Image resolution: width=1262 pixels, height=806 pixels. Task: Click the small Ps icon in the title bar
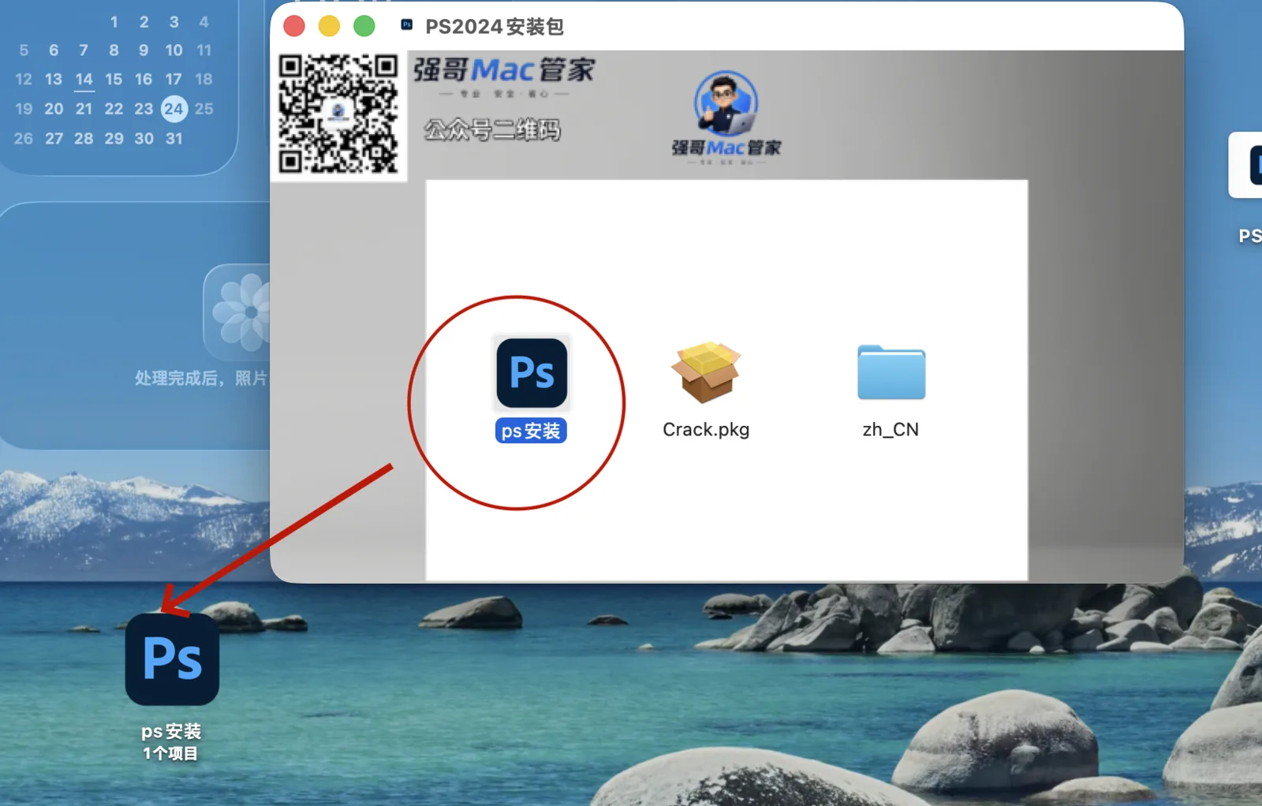coord(407,25)
